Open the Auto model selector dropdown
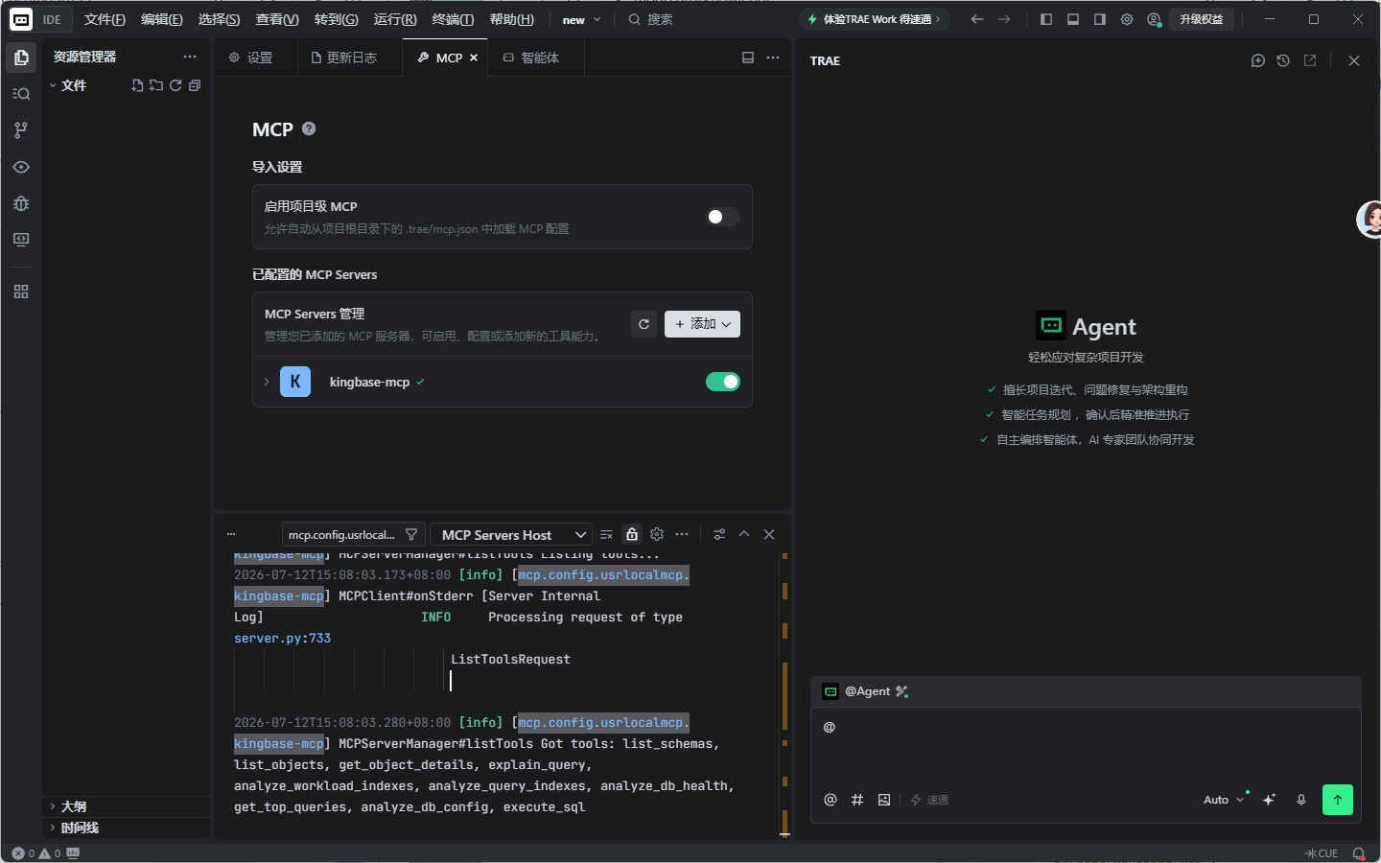 tap(1224, 800)
